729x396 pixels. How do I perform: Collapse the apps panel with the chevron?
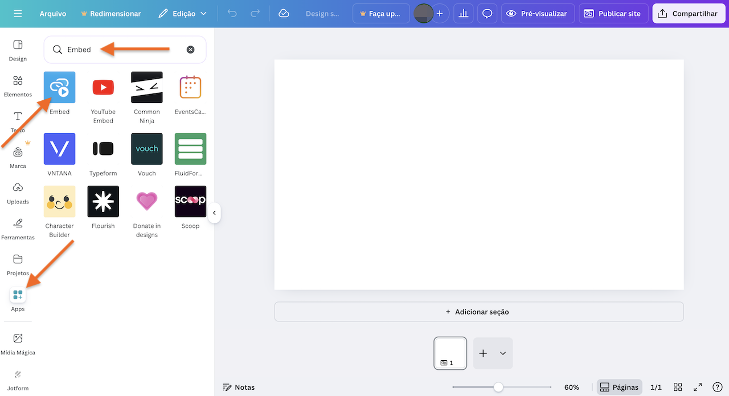[215, 213]
